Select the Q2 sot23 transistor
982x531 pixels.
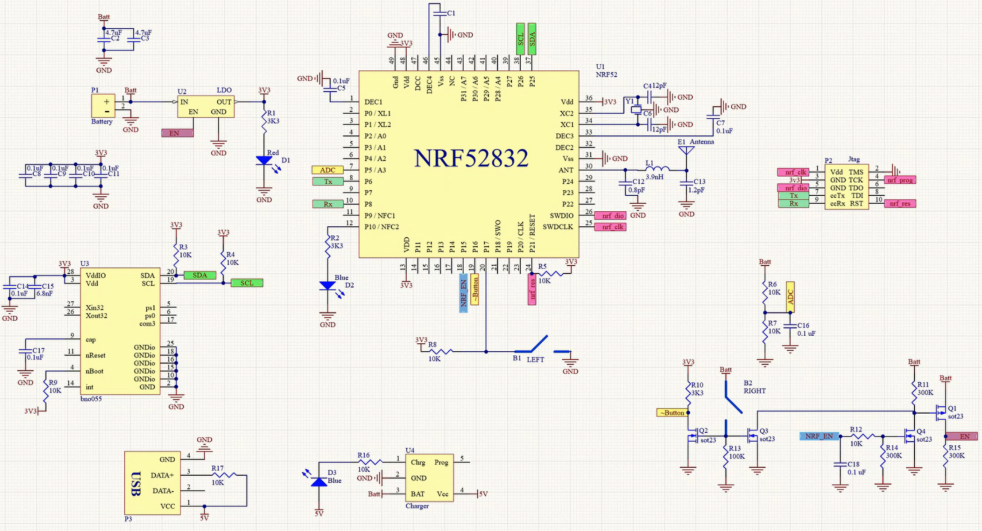point(693,435)
